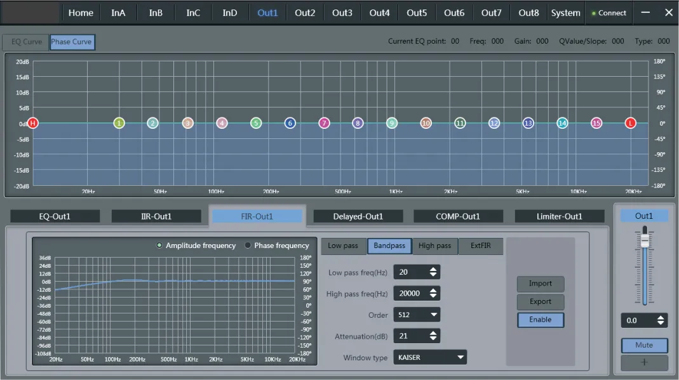Select EQ band node 1 on curve

click(119, 123)
